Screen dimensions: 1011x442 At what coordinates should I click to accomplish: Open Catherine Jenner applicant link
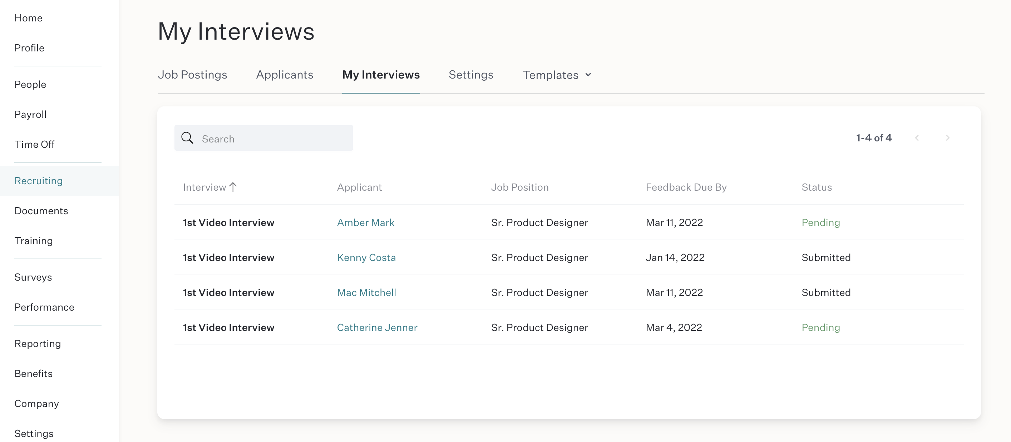pos(377,327)
